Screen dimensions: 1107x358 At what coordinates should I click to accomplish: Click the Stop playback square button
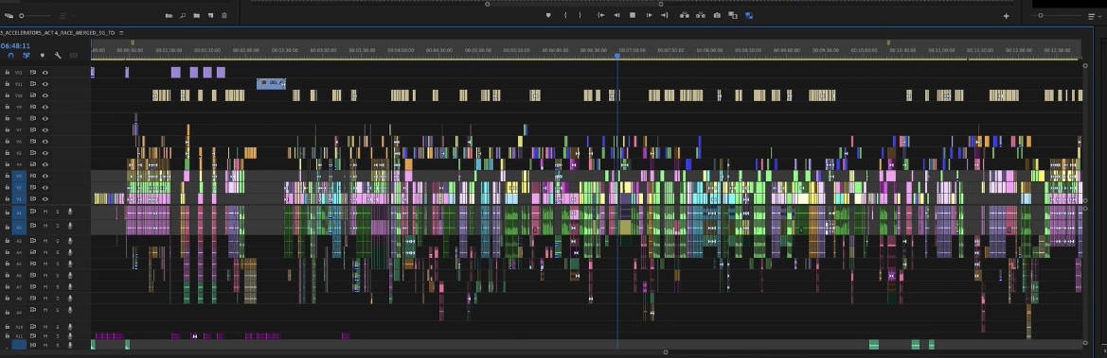click(633, 15)
